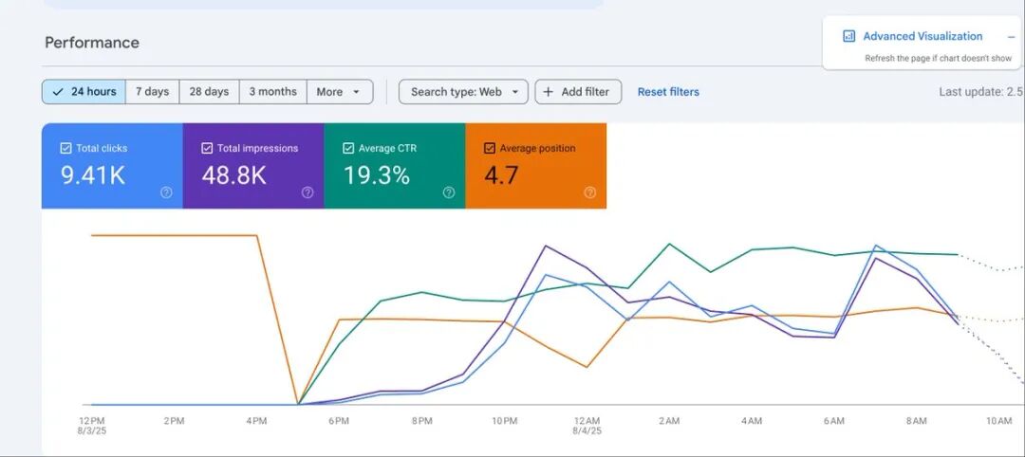Viewport: 1025px width, 457px height.
Task: Open the More date range dropdown
Action: pyautogui.click(x=340, y=92)
